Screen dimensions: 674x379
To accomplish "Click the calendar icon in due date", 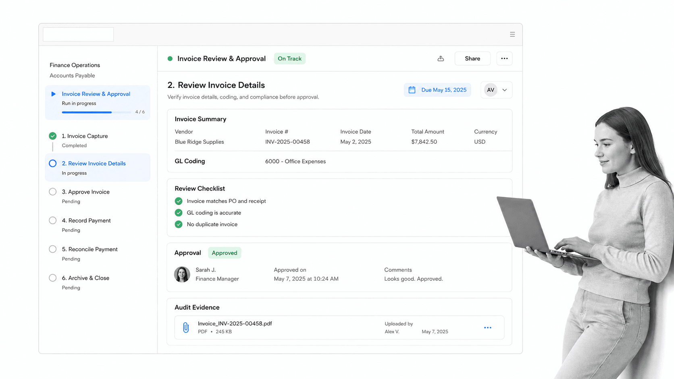I will pos(412,90).
